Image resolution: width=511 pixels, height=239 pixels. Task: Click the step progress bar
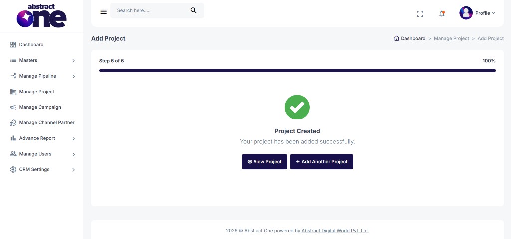point(297,70)
